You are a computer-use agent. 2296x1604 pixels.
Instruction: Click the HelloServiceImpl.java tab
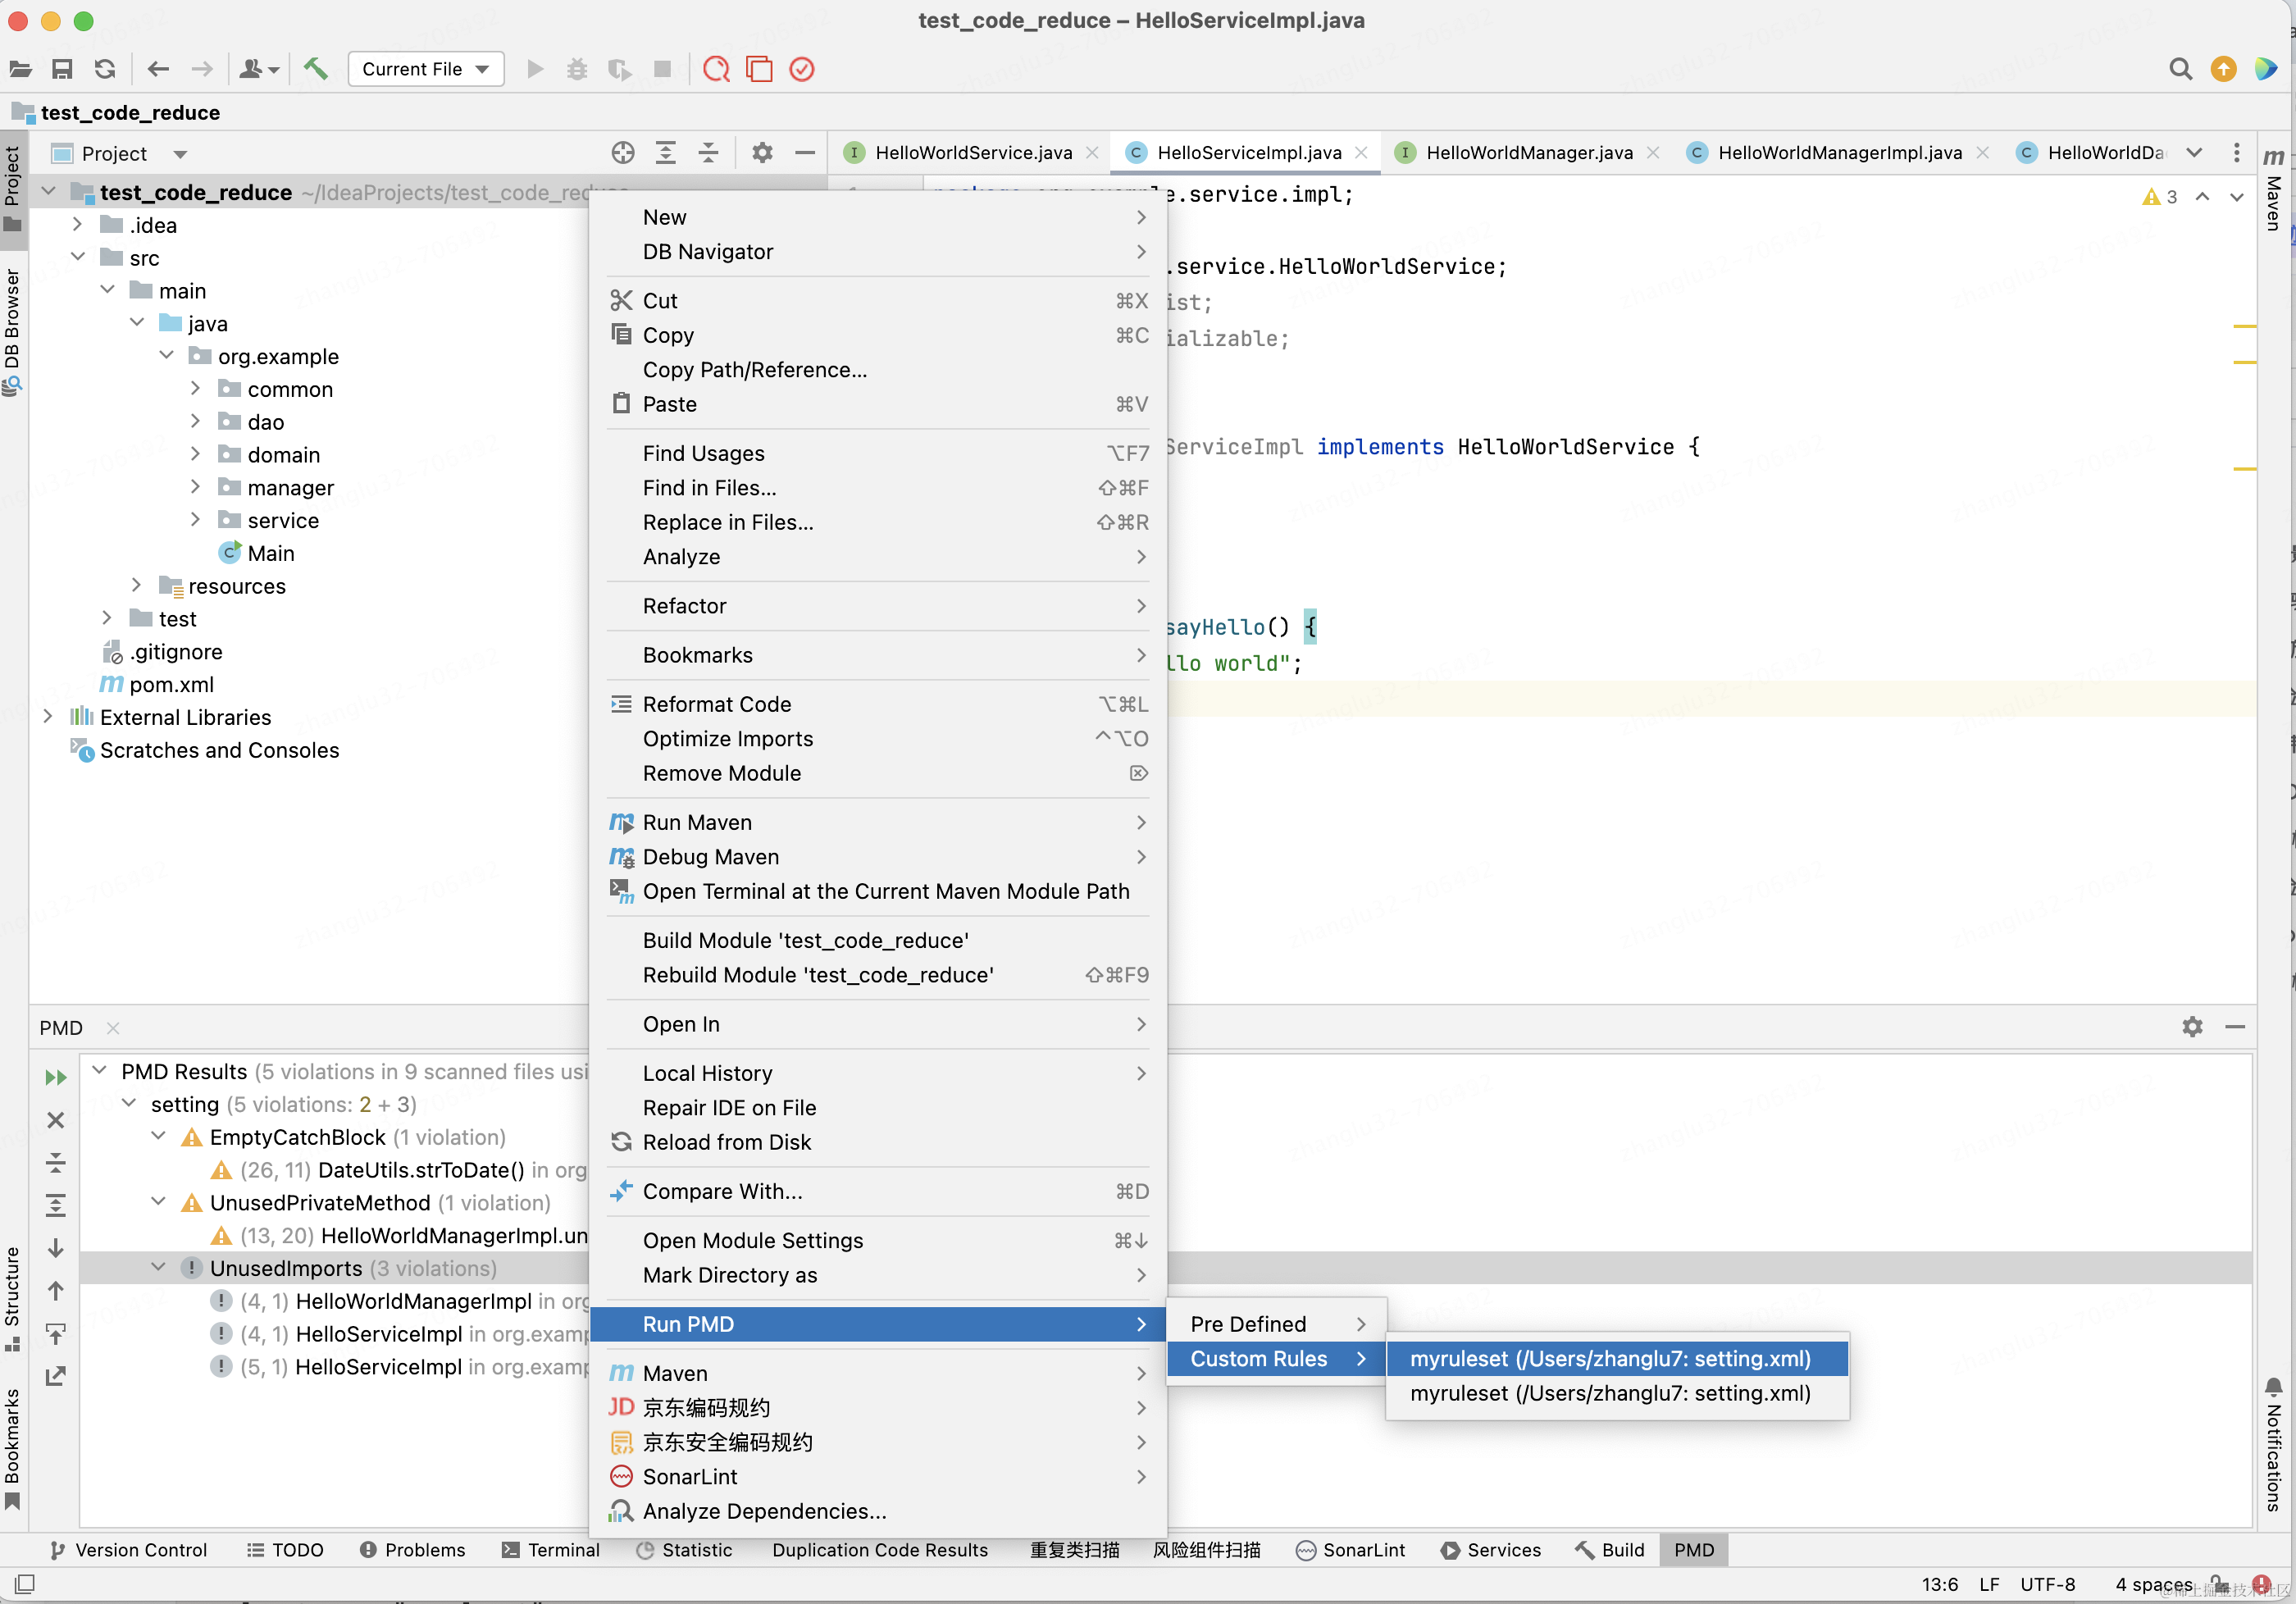[x=1247, y=153]
